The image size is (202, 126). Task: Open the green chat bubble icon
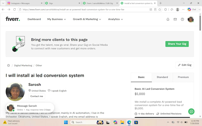point(191,111)
